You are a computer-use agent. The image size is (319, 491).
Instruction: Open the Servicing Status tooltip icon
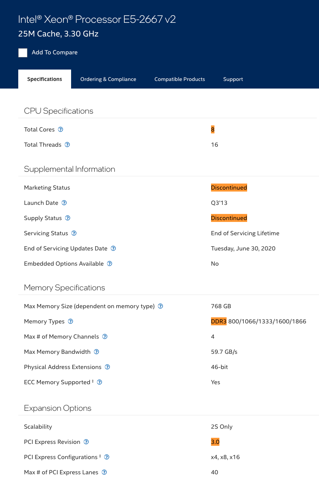coord(73,233)
